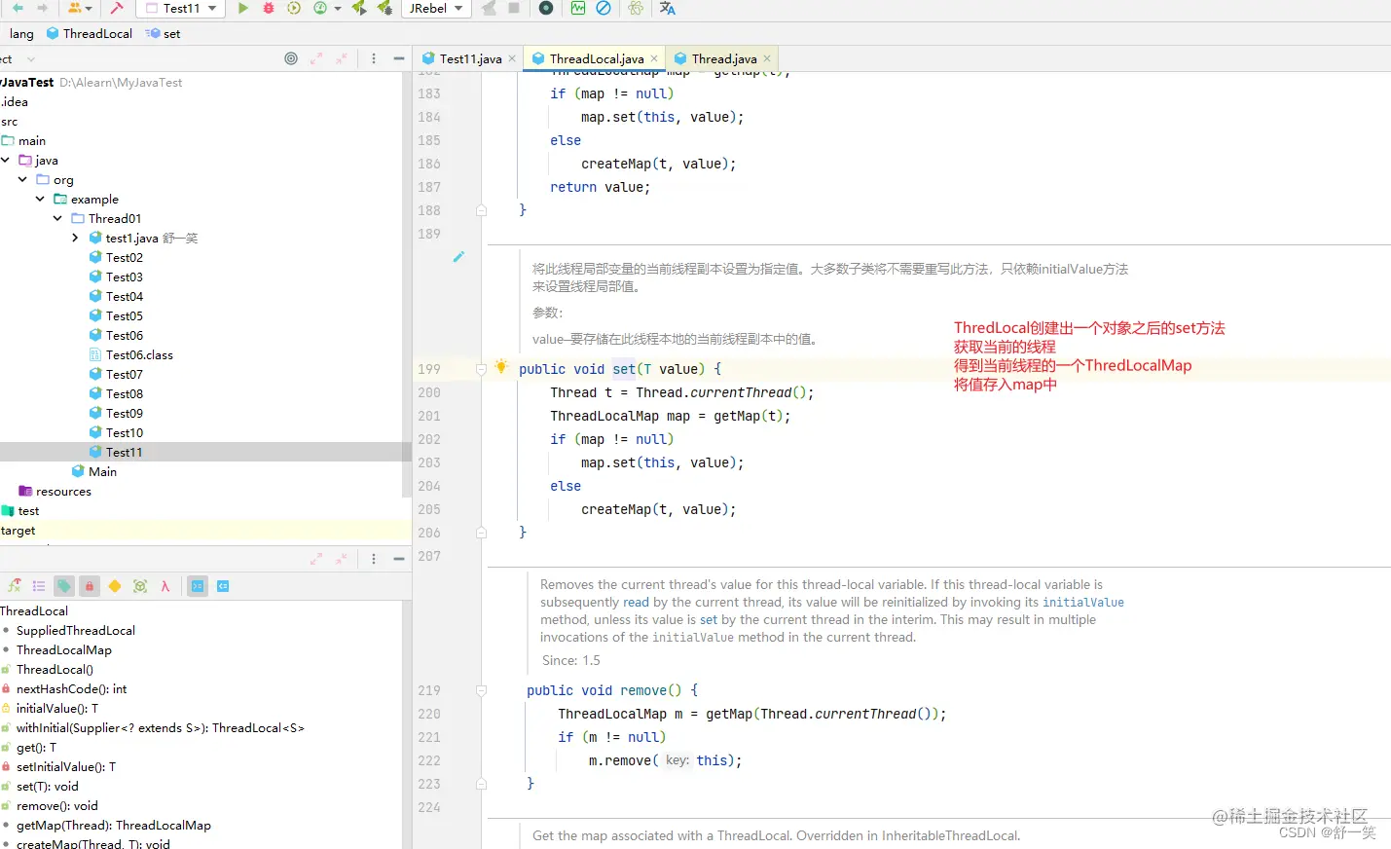Toggle Sort by Visibility in Structure
The width and height of the screenshot is (1391, 849).
coord(39,586)
